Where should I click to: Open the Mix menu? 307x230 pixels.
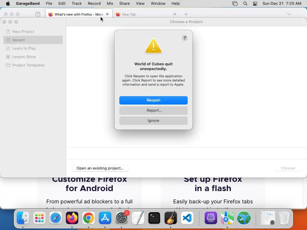pyautogui.click(x=110, y=3)
